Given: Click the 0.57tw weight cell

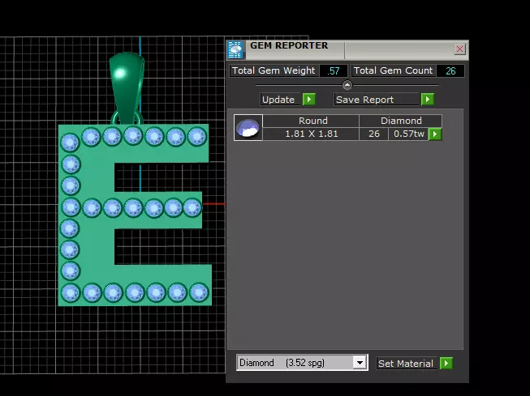Looking at the screenshot, I should click(408, 134).
